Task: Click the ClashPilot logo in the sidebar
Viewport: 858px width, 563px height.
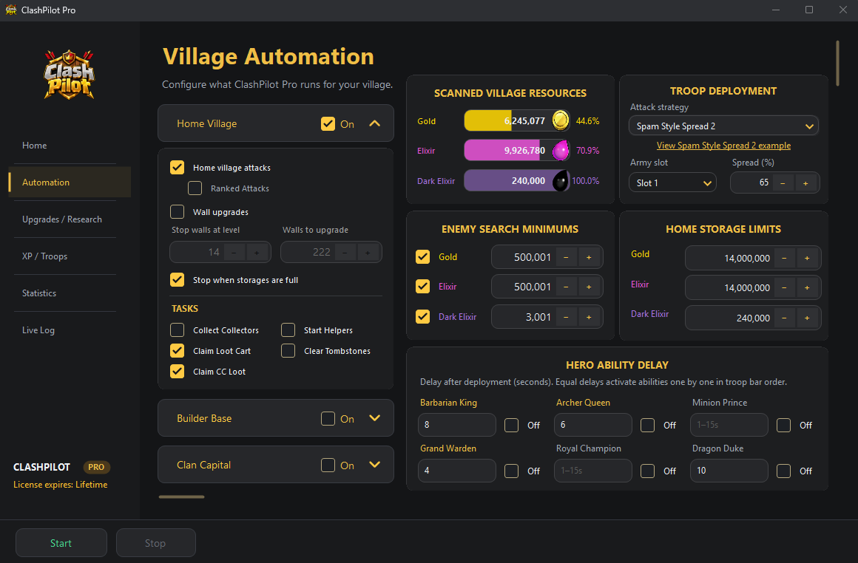Action: pos(69,75)
